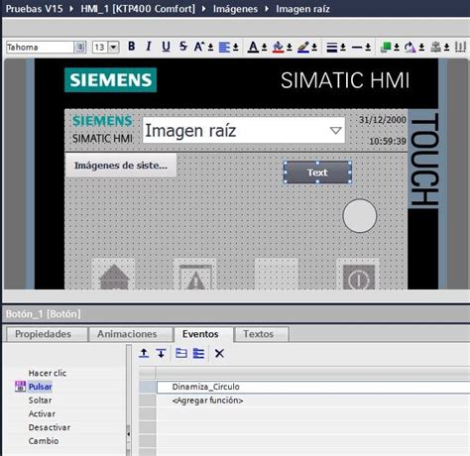The width and height of the screenshot is (470, 456).
Task: Click the power button on the HMI screen
Action: (x=359, y=275)
